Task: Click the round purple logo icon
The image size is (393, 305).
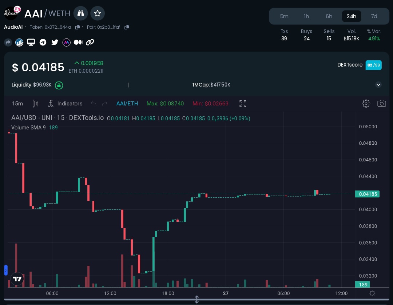Action: pos(67,42)
